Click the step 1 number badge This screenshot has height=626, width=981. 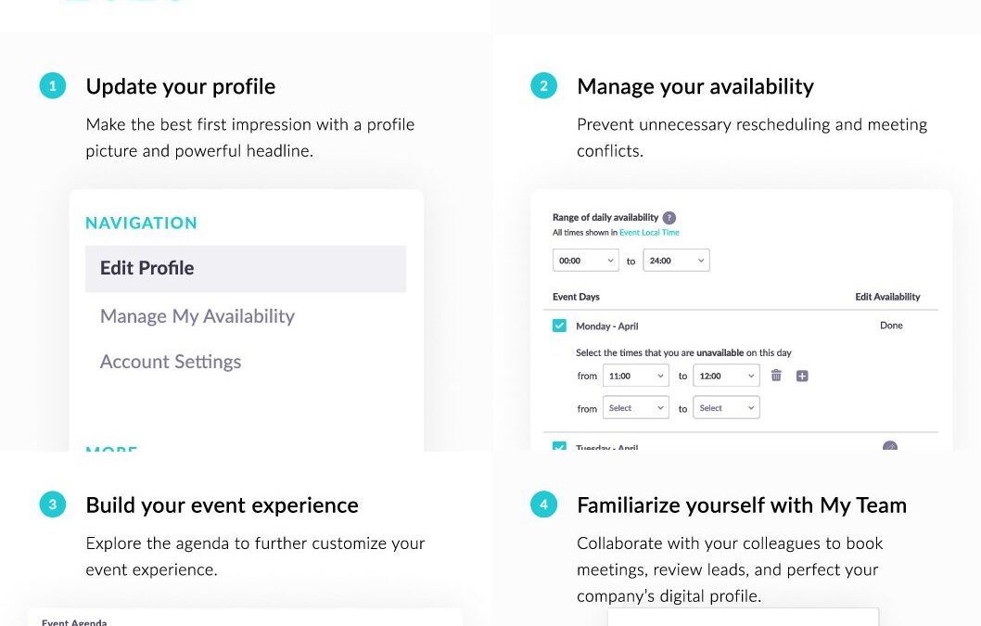pyautogui.click(x=53, y=85)
